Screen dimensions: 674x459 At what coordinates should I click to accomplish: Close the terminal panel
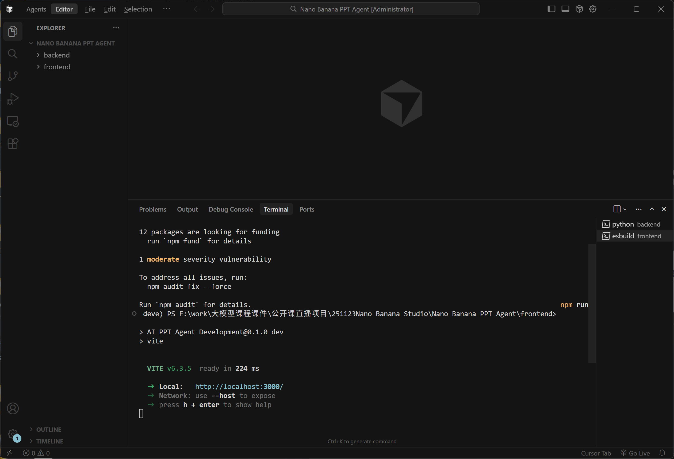click(664, 209)
